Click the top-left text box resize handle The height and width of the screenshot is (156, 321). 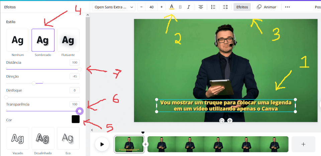156,100
